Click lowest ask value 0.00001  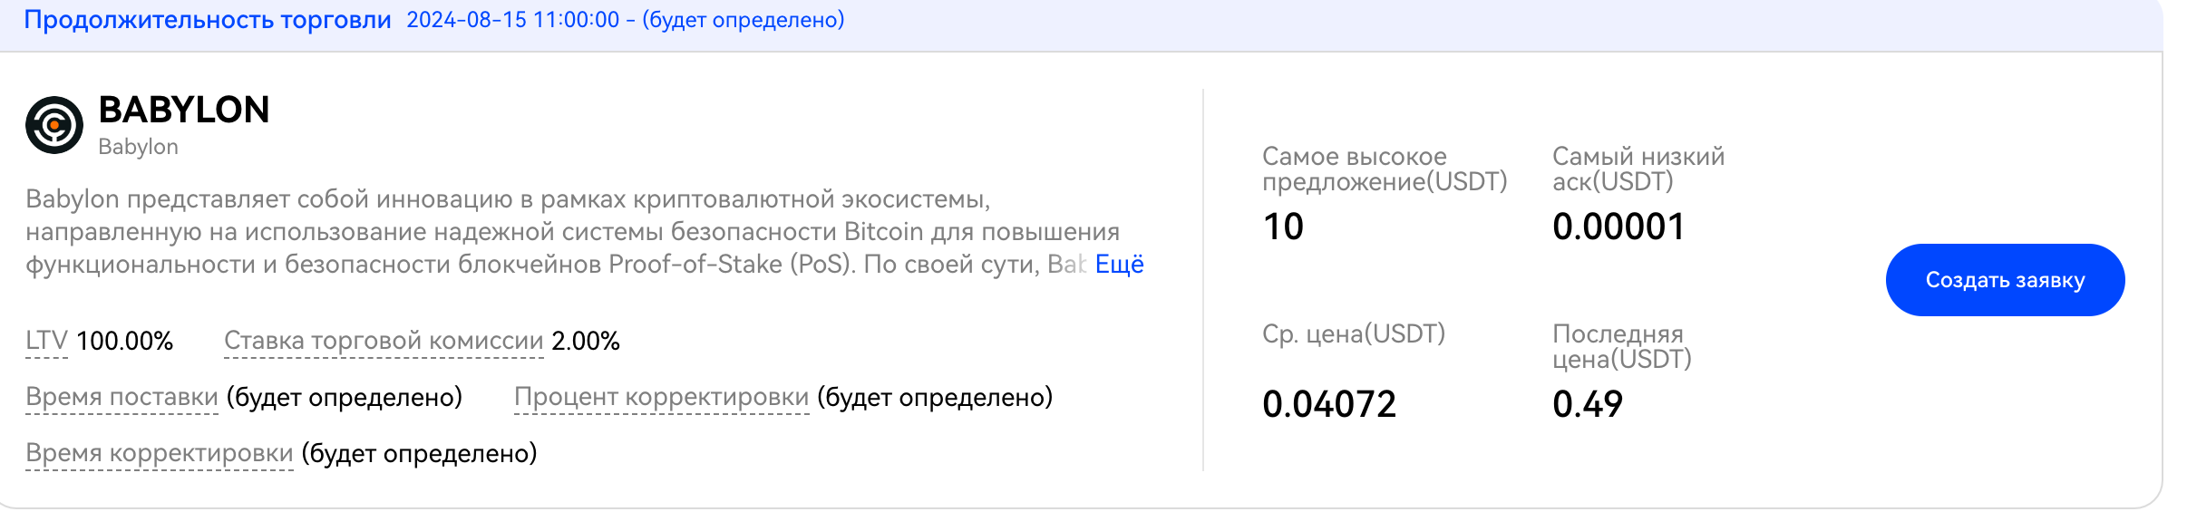click(x=1618, y=227)
